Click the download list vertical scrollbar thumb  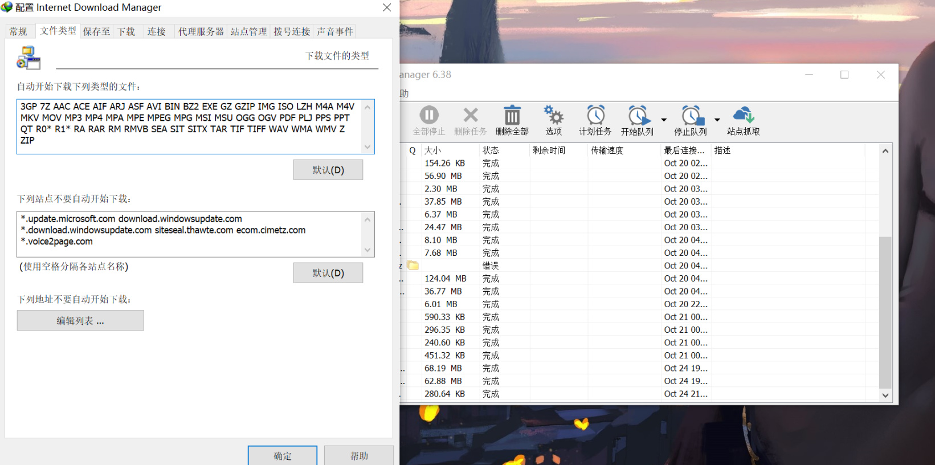[x=885, y=312]
